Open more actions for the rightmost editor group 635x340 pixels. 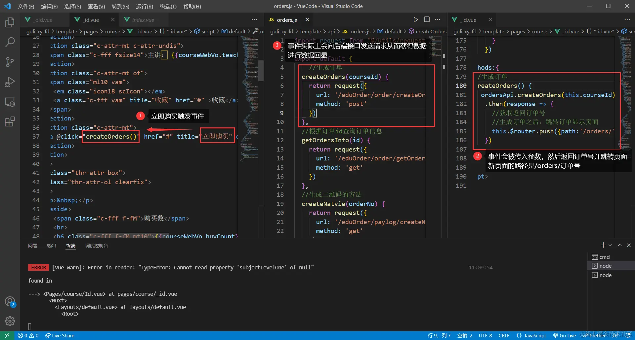click(x=627, y=20)
